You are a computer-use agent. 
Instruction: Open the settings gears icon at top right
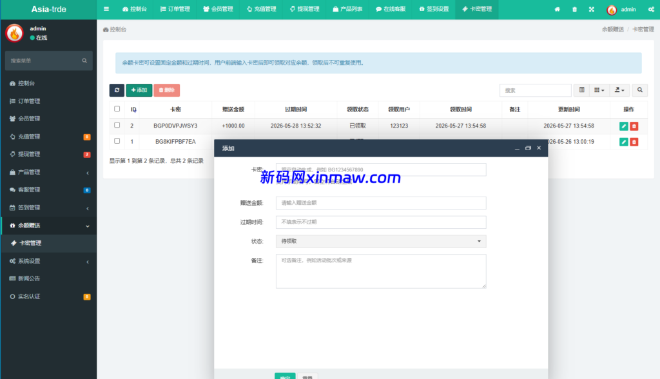[x=651, y=9]
